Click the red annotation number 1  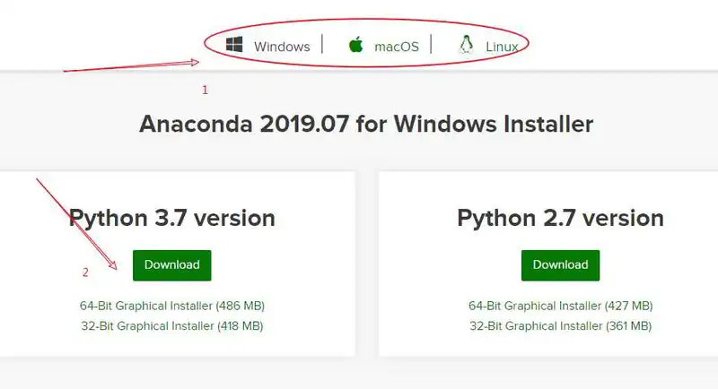tap(205, 90)
